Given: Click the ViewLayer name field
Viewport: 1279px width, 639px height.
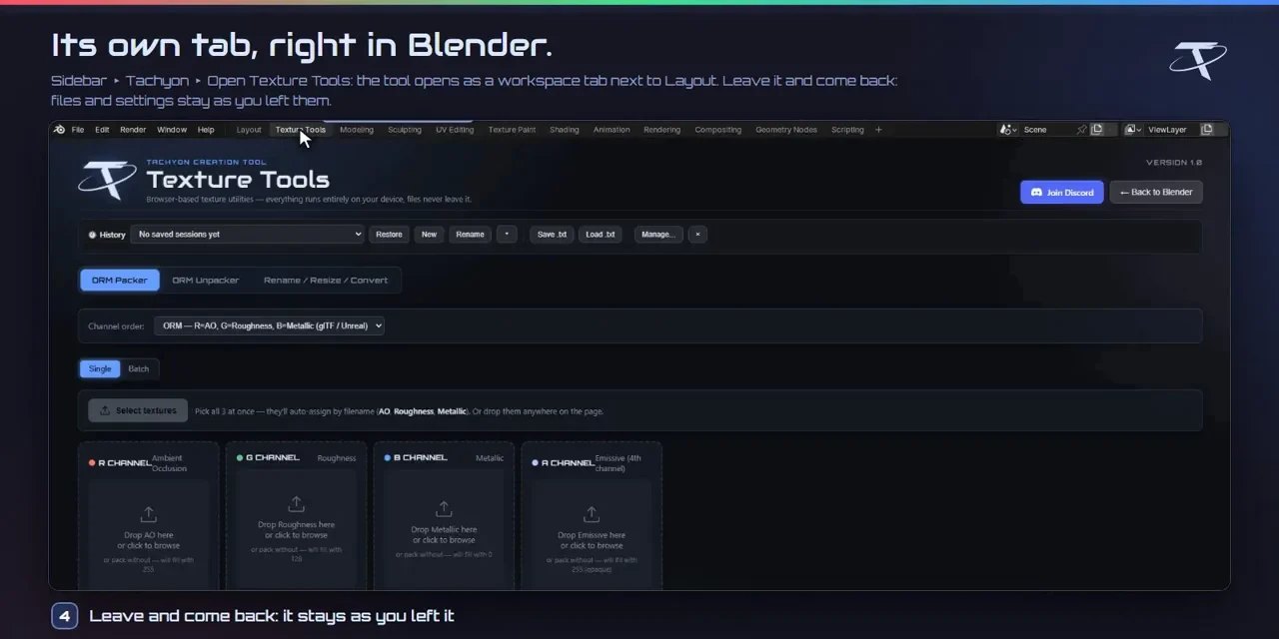Looking at the screenshot, I should coord(1171,130).
